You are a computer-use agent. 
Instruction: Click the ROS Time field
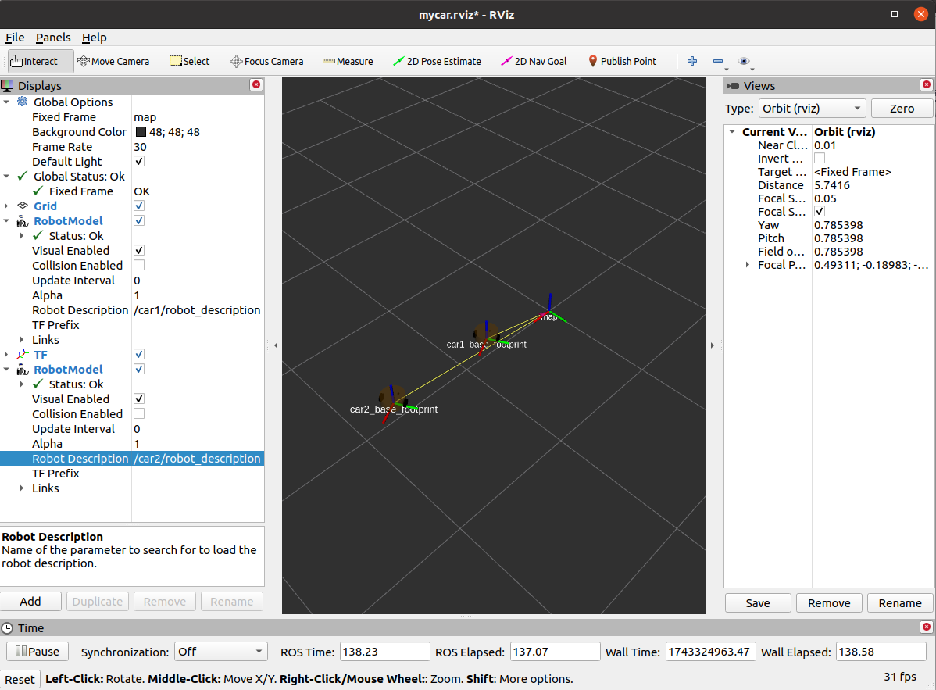[384, 652]
